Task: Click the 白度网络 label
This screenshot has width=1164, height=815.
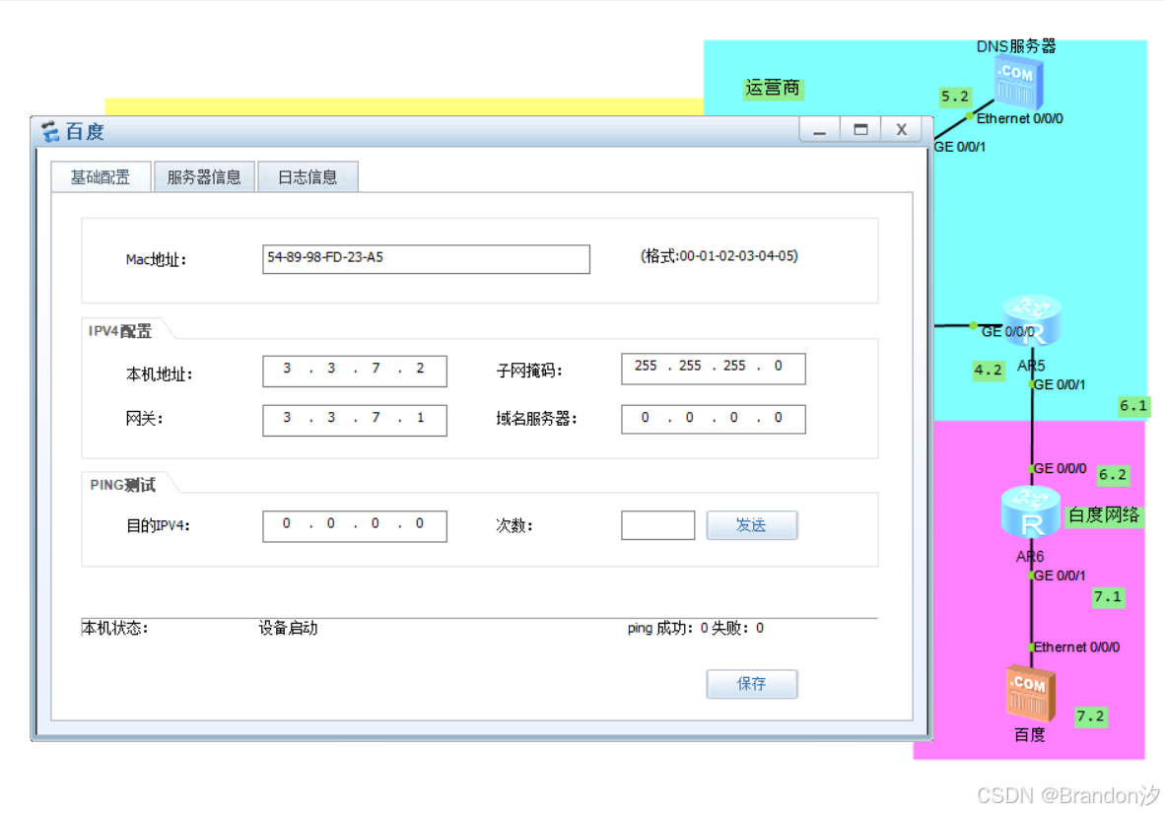Action: [x=1104, y=515]
